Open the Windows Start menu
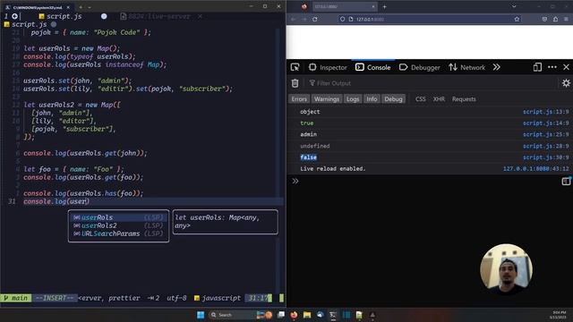 click(201, 315)
